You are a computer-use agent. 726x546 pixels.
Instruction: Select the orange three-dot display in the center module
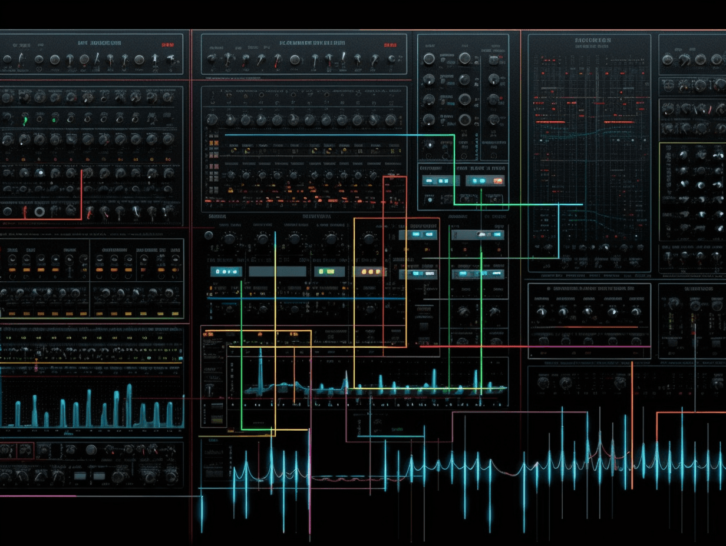pyautogui.click(x=370, y=272)
